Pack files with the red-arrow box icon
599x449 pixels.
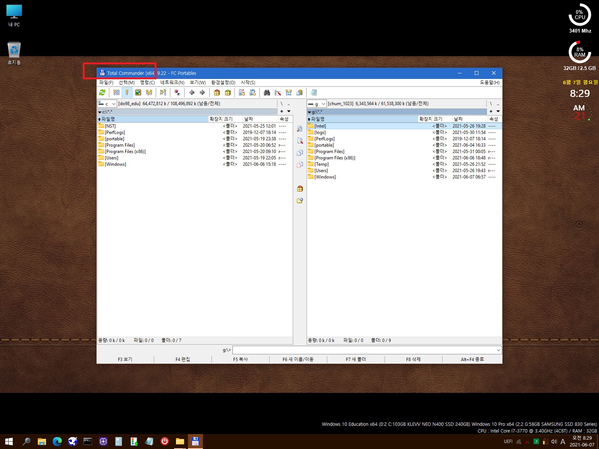pyautogui.click(x=217, y=92)
